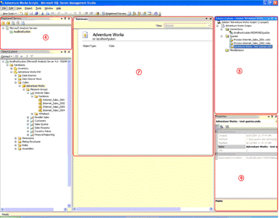Select Adventure Works - test queries.mdx file
279x218 pixels.
pos(253,47)
